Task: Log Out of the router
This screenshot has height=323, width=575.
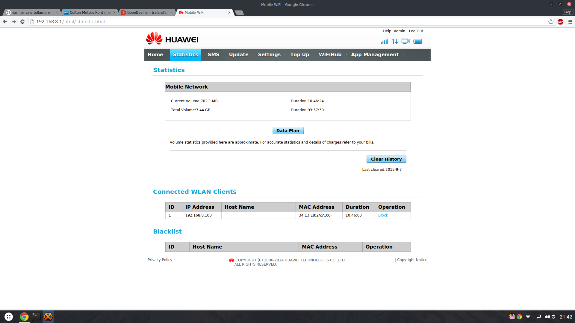Action: pos(416,31)
